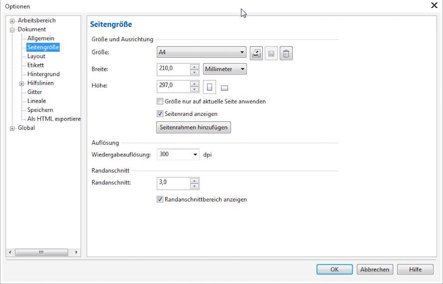
Task: Expand the Hilfslinien tree node
Action: pyautogui.click(x=21, y=83)
